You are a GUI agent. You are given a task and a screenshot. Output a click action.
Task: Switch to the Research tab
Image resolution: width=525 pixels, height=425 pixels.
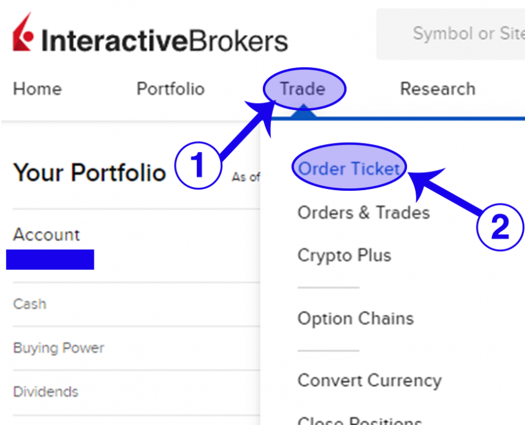[437, 89]
